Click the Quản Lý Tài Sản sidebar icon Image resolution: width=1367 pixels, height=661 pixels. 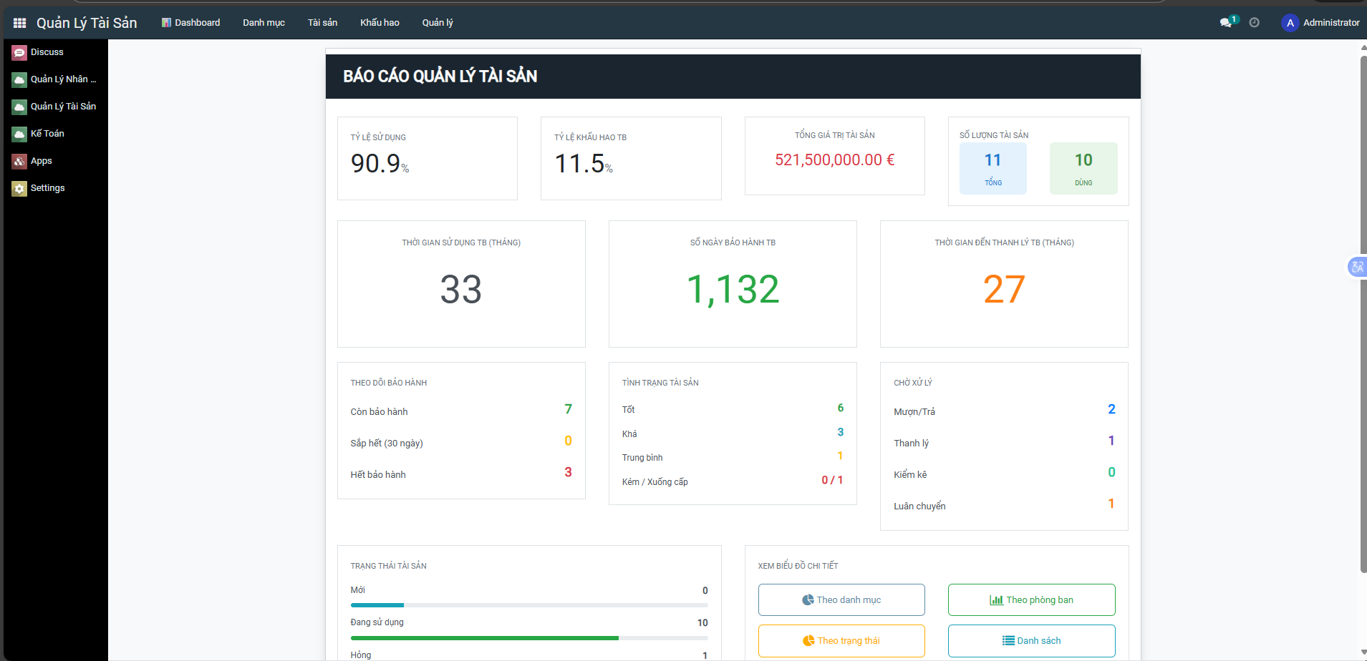[x=19, y=107]
